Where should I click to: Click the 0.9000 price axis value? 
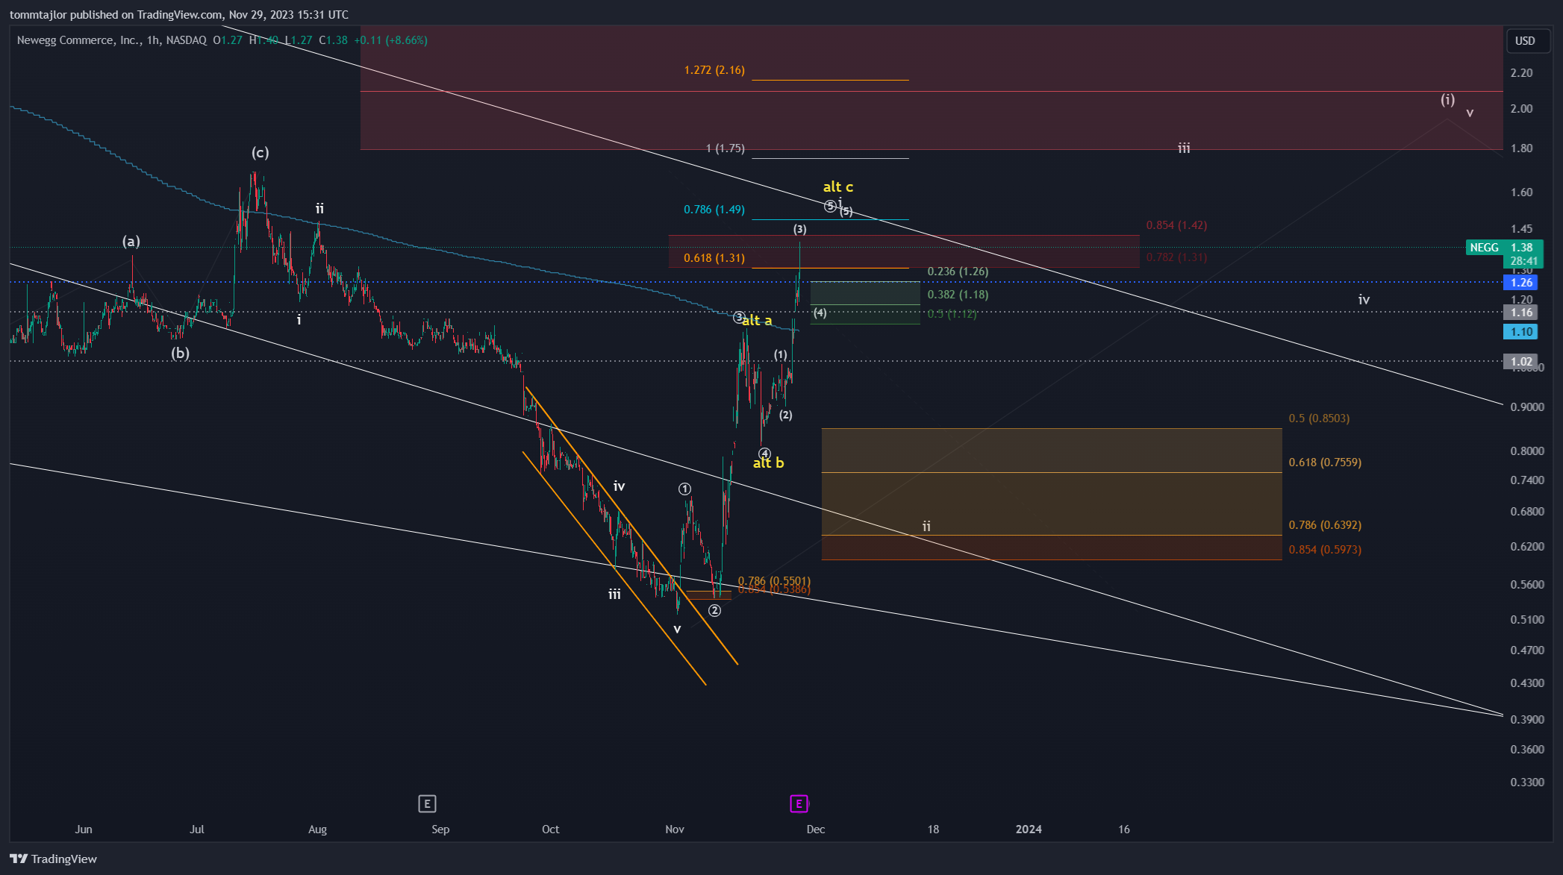[1527, 407]
